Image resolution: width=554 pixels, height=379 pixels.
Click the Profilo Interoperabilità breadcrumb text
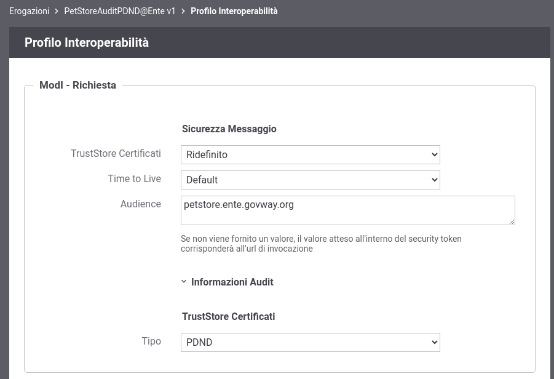point(234,11)
